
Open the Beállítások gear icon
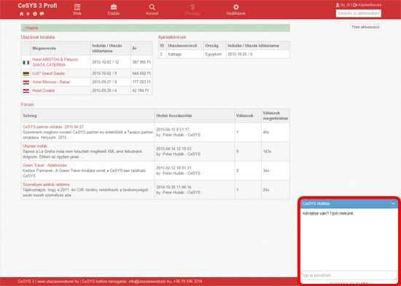pos(235,7)
